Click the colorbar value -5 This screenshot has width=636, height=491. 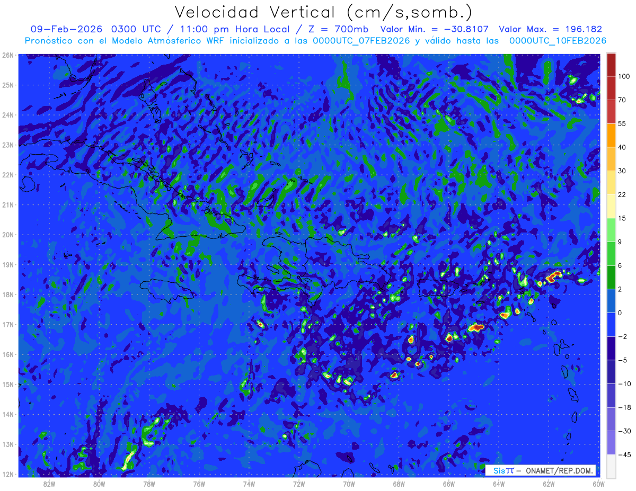[x=622, y=360]
